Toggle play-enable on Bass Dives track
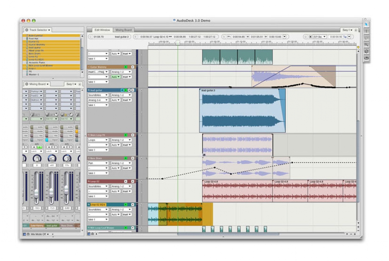Screen dimensions: 389x261 click(126, 158)
